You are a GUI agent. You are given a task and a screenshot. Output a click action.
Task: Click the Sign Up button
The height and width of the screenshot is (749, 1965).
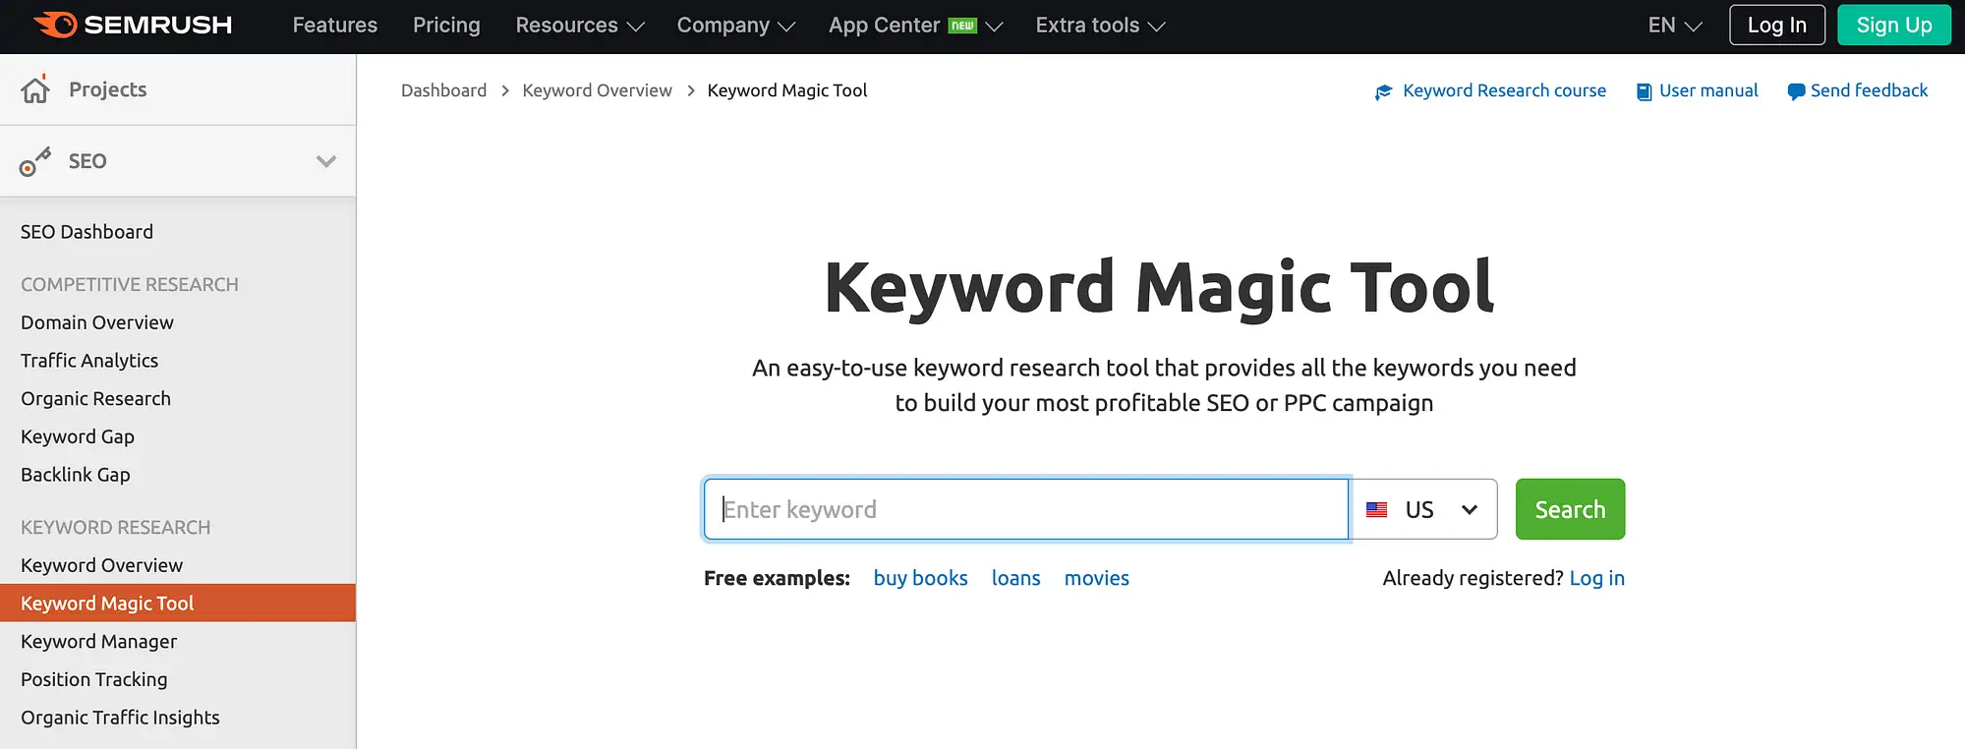[x=1893, y=26]
